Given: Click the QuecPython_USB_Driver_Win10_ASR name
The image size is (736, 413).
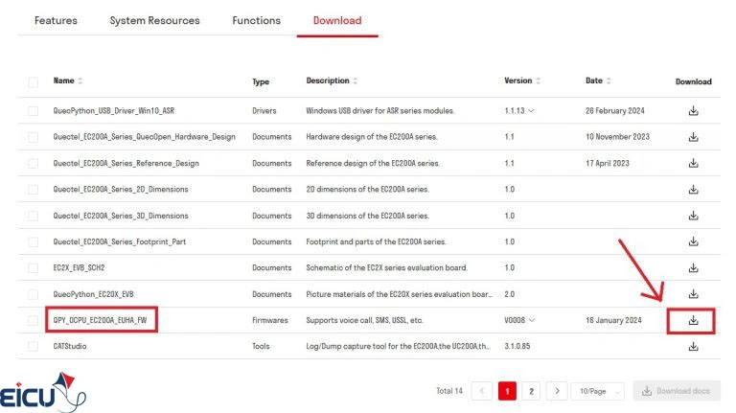Looking at the screenshot, I should tap(114, 111).
